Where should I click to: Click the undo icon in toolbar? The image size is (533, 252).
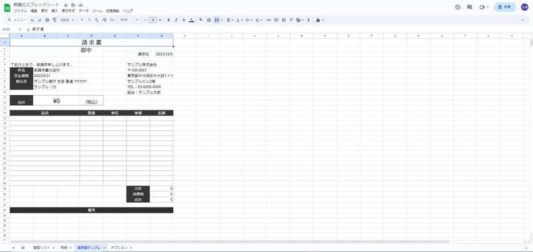tap(32, 20)
